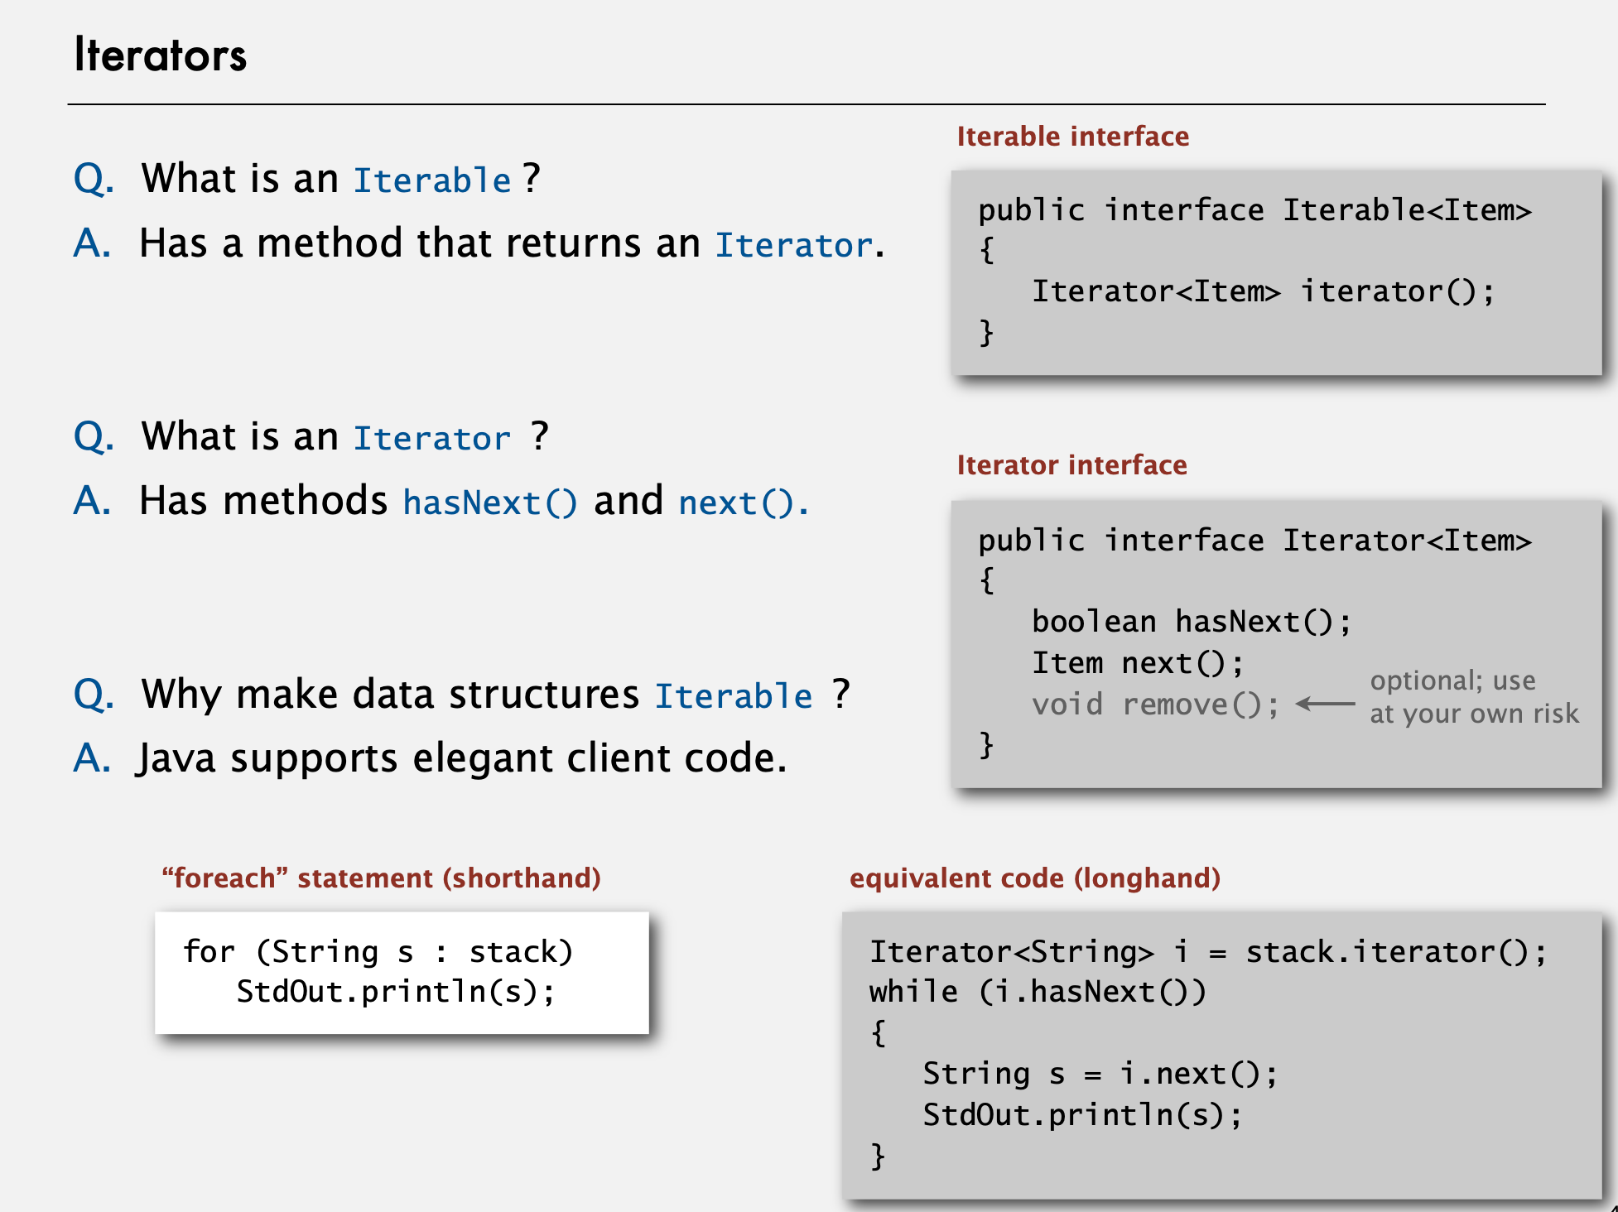Click the Iterator interface red heading

click(x=1071, y=464)
